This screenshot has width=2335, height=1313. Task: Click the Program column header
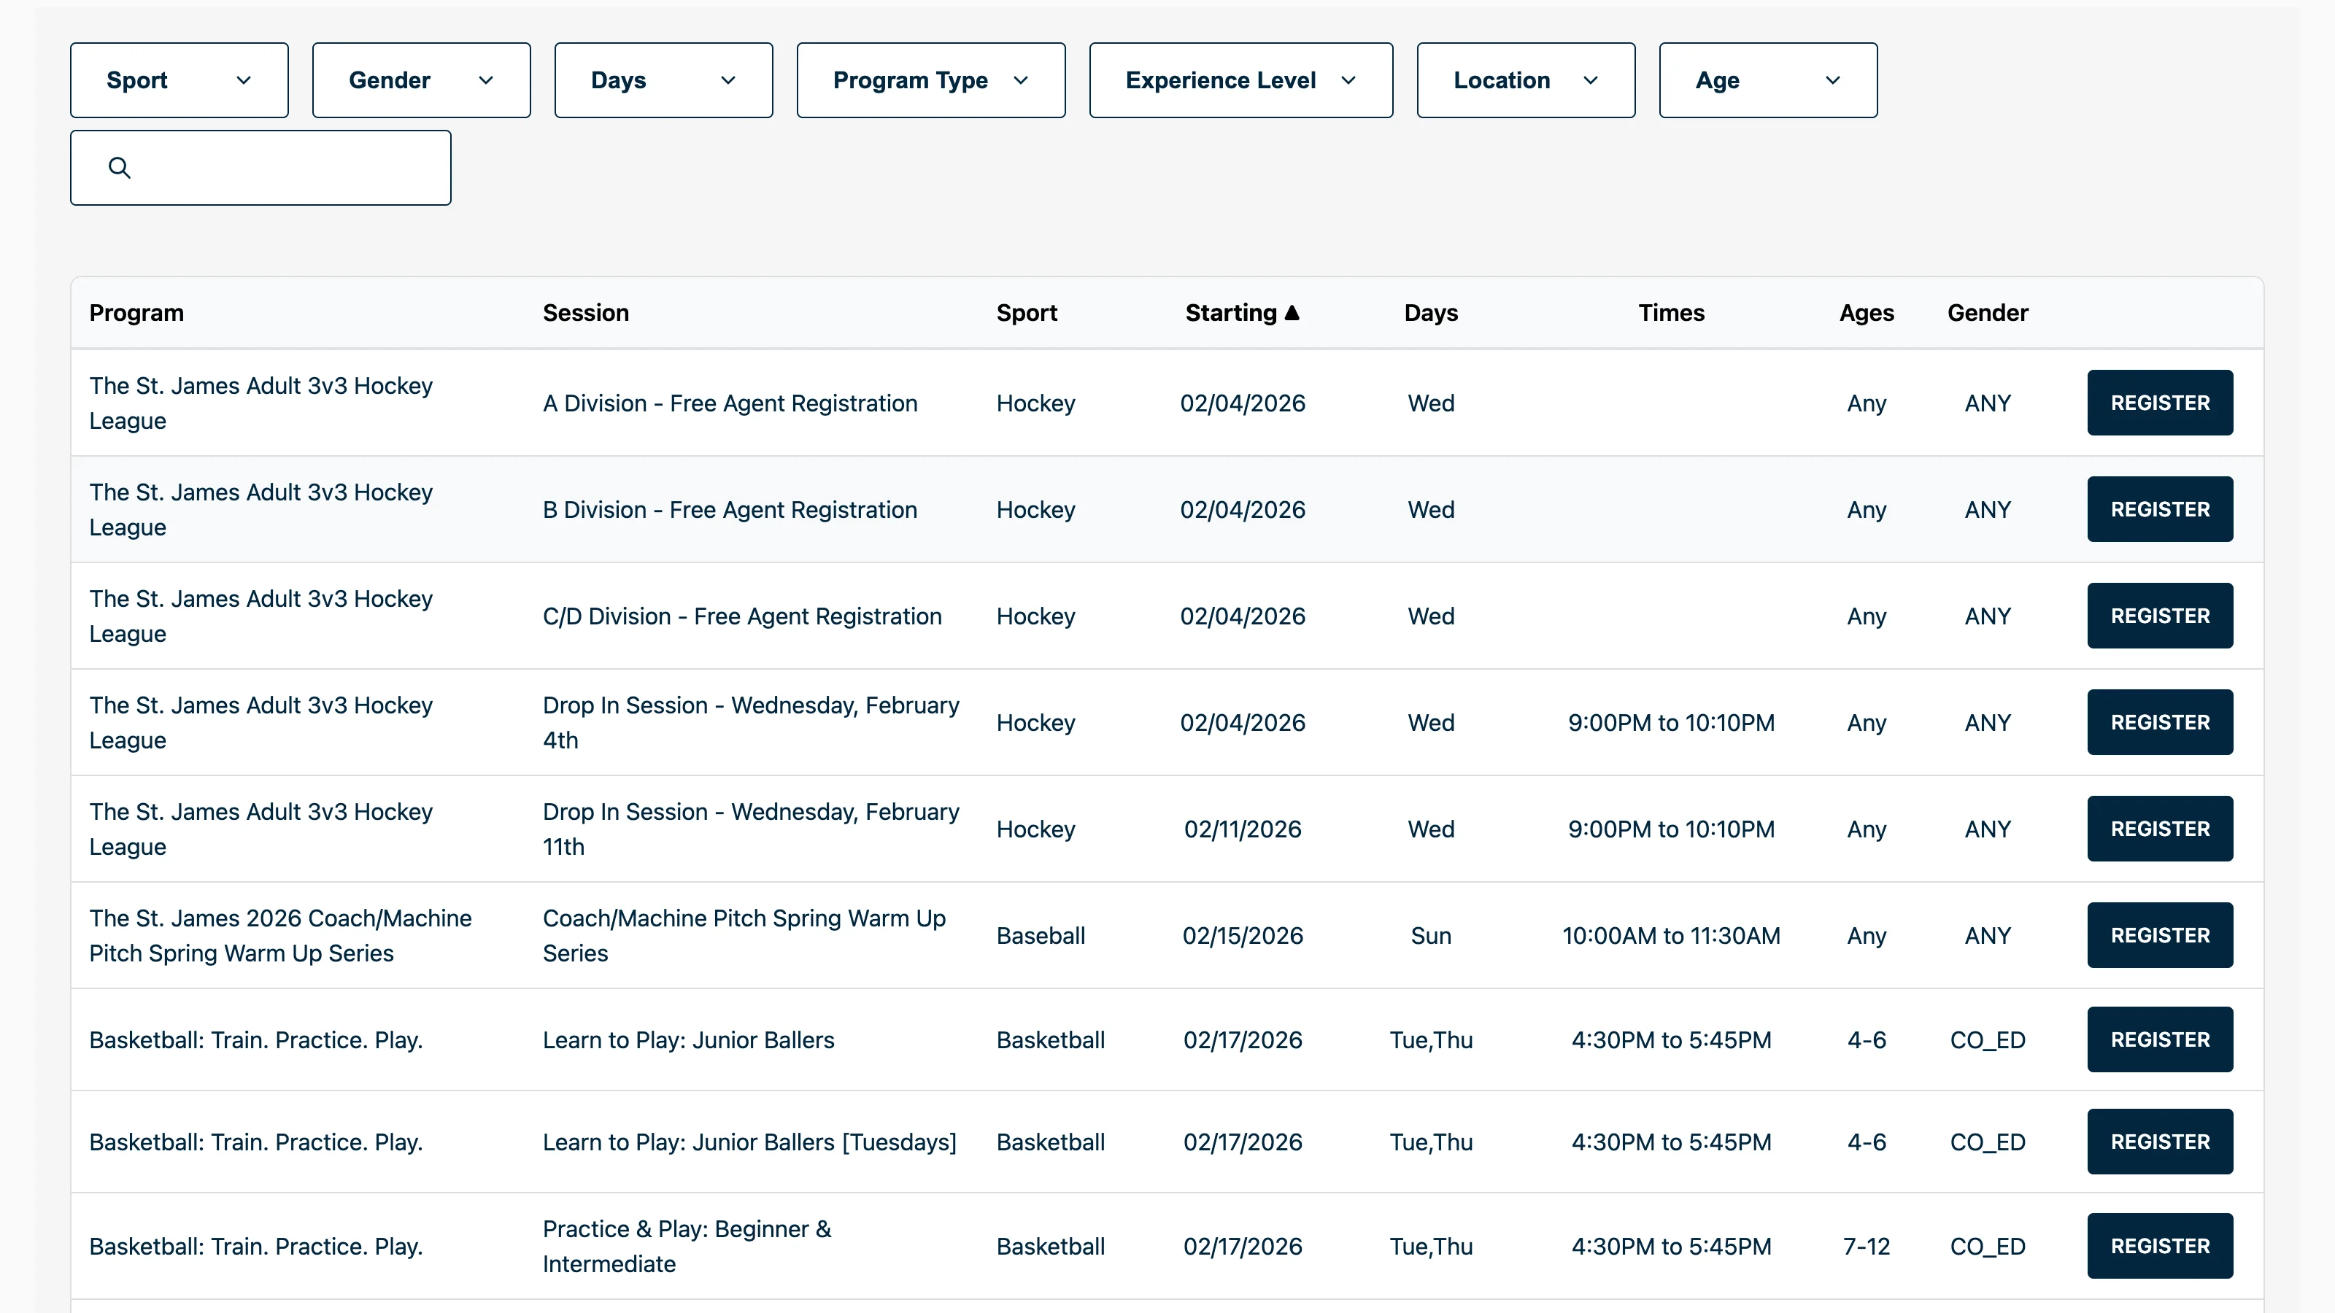[137, 311]
